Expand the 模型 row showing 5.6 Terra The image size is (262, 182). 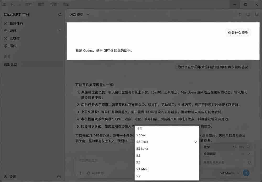[x=227, y=147]
